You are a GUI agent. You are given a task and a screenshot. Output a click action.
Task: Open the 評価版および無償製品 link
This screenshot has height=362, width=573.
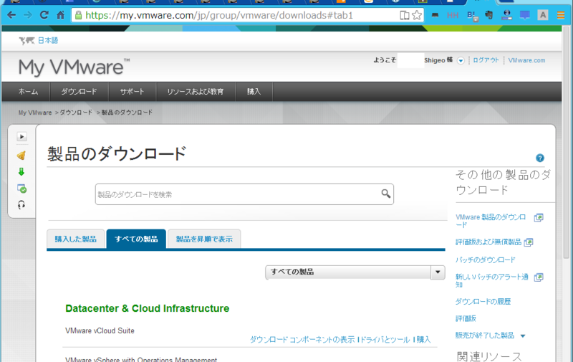488,242
